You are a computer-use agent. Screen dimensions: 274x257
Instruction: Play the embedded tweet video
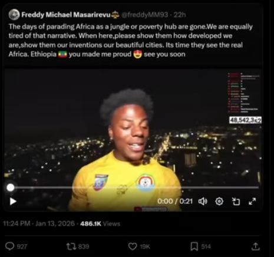13,202
